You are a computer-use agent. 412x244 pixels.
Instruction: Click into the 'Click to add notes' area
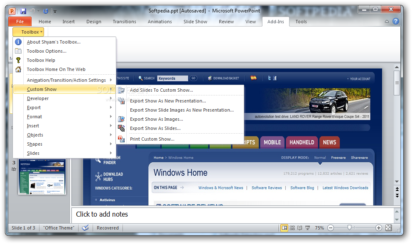233,215
